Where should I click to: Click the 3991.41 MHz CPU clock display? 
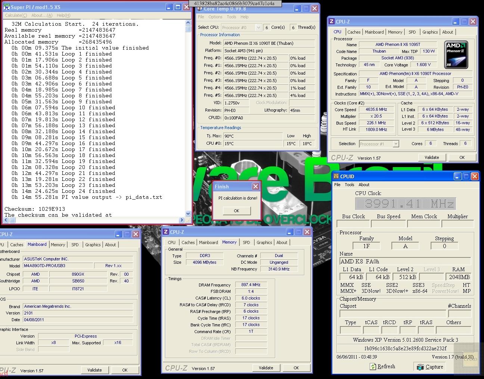405,204
